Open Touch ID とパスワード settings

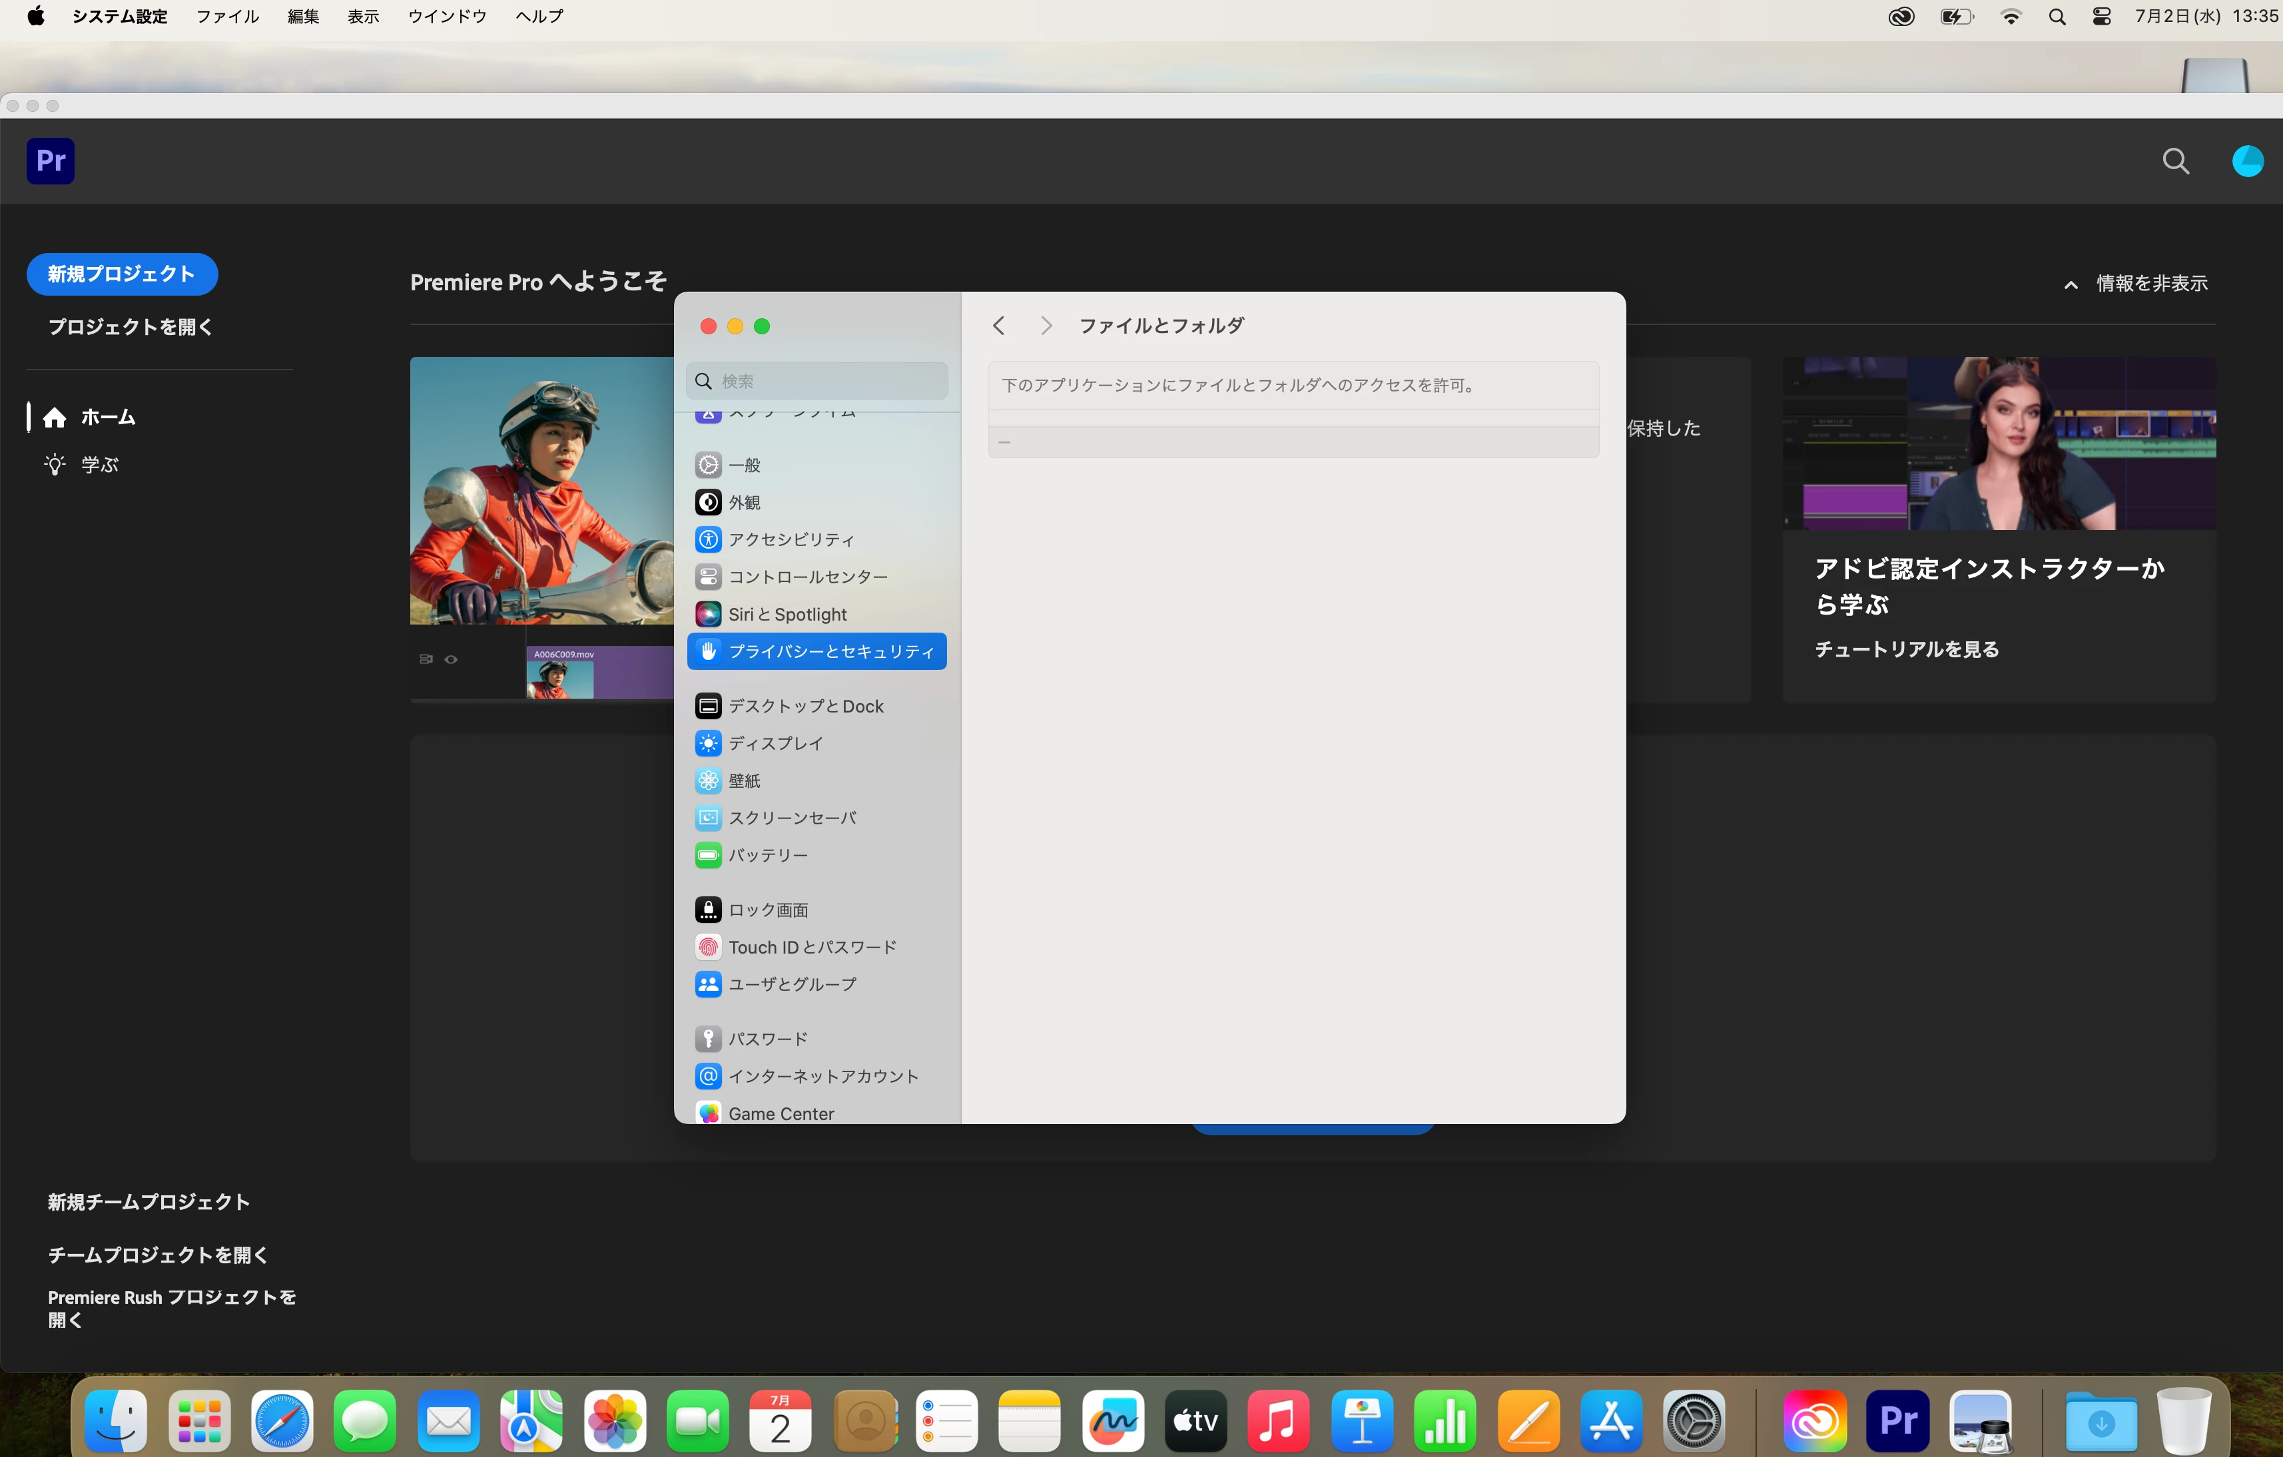(x=812, y=947)
